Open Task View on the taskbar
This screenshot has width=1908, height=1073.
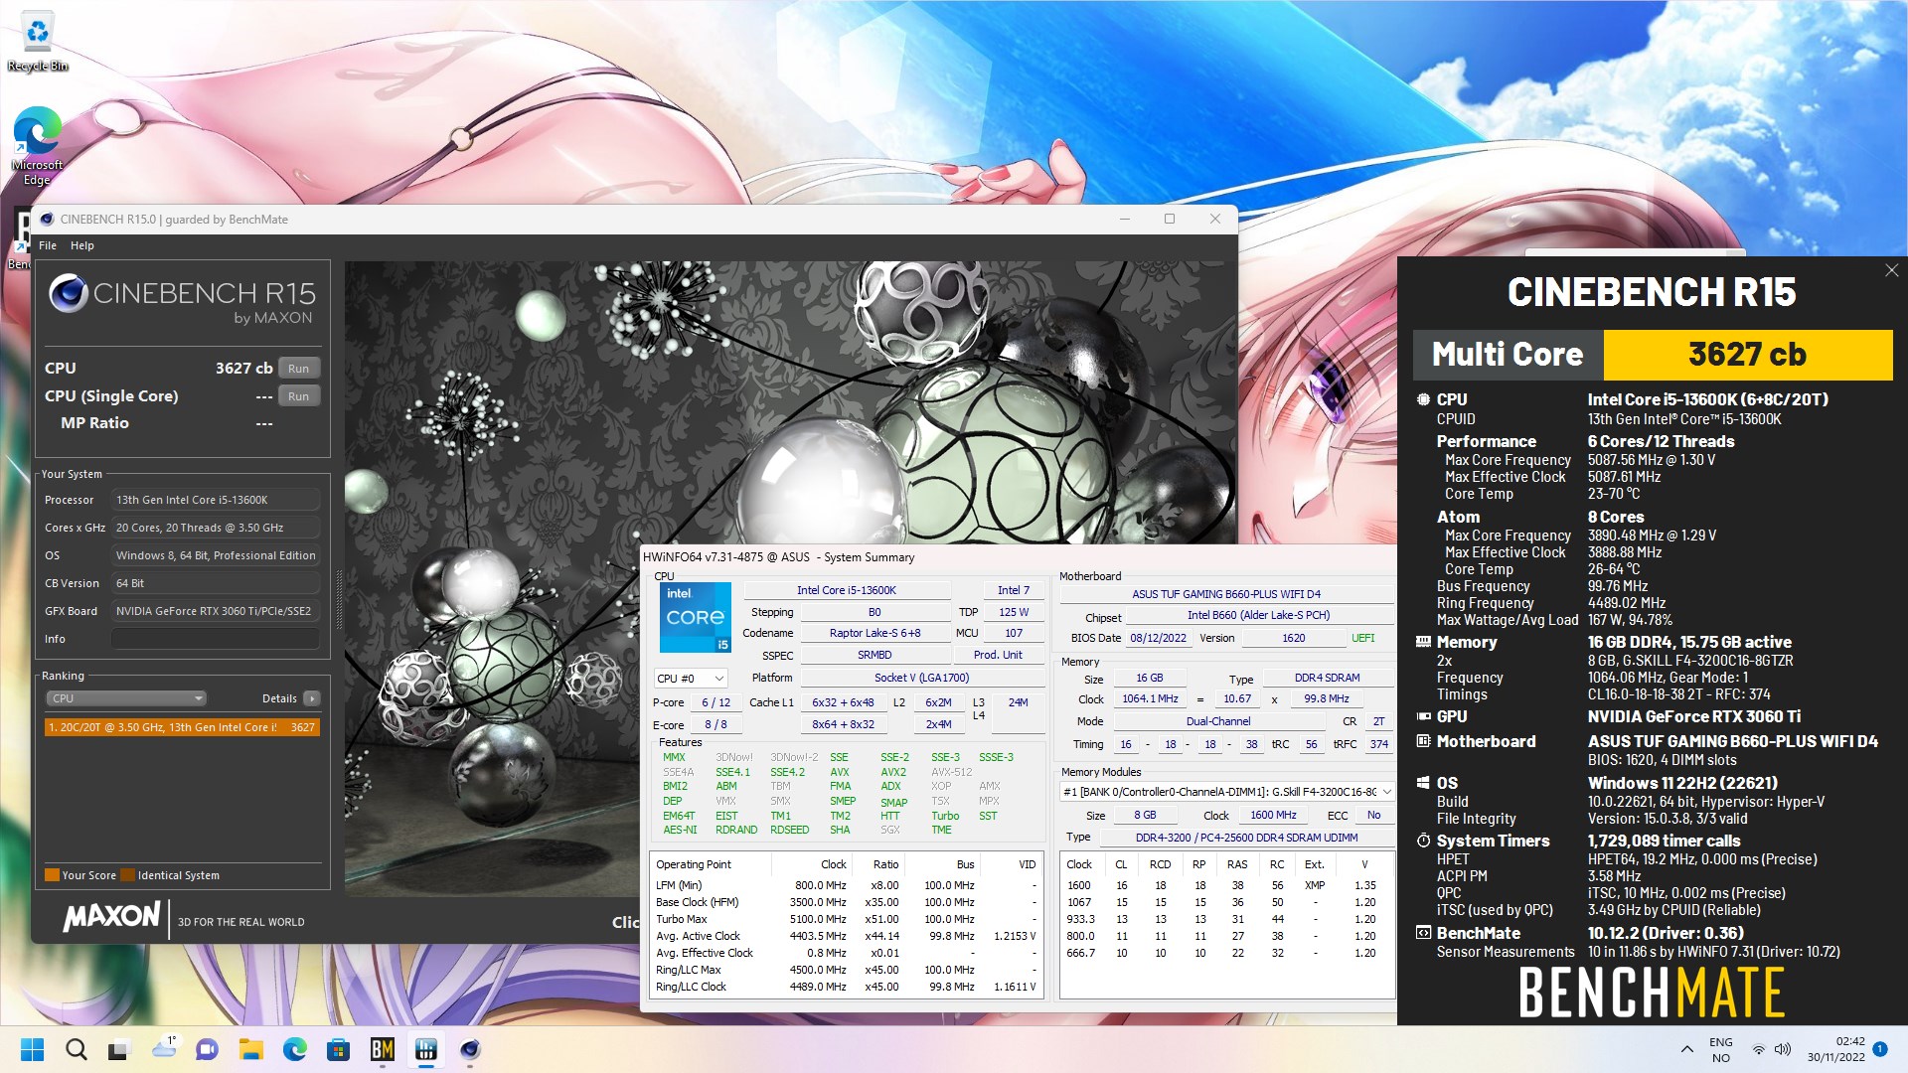click(120, 1049)
